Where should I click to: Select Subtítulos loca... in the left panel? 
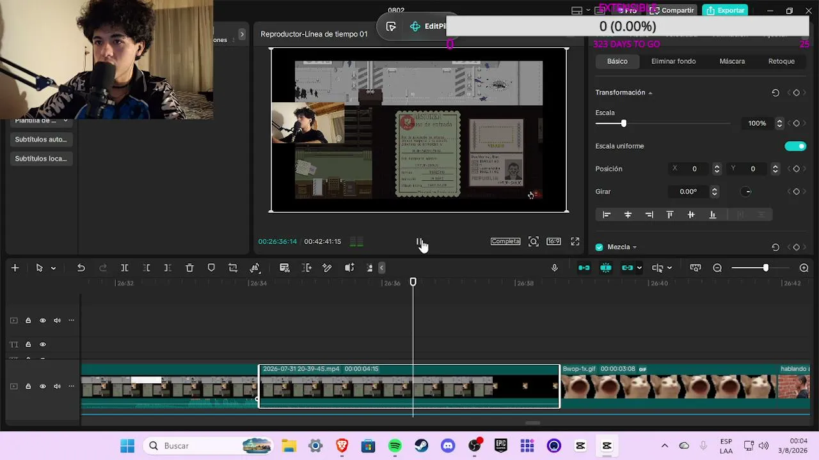click(41, 158)
